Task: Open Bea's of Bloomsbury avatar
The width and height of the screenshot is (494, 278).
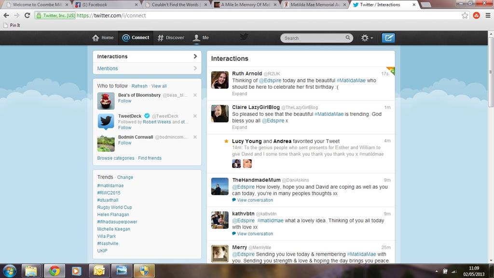Action: pyautogui.click(x=106, y=101)
